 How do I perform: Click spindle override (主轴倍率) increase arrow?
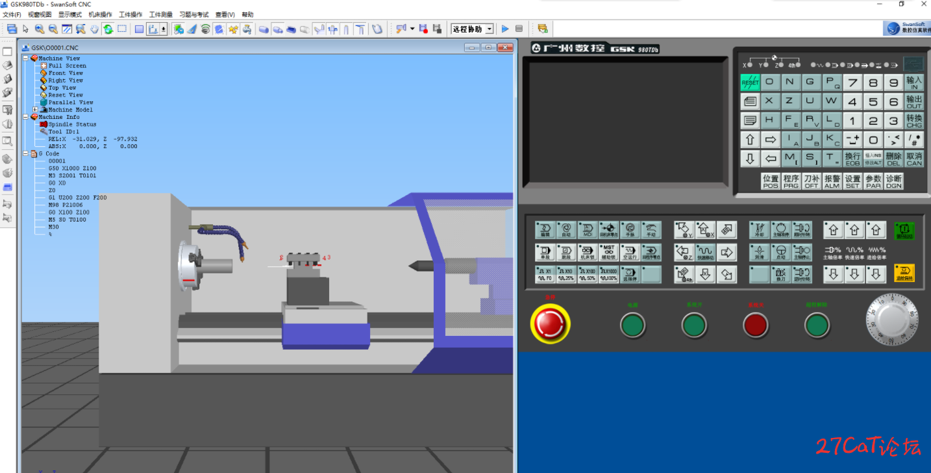[x=834, y=230]
